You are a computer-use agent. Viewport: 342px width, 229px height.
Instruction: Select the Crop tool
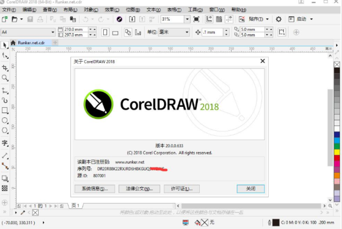tap(4, 68)
